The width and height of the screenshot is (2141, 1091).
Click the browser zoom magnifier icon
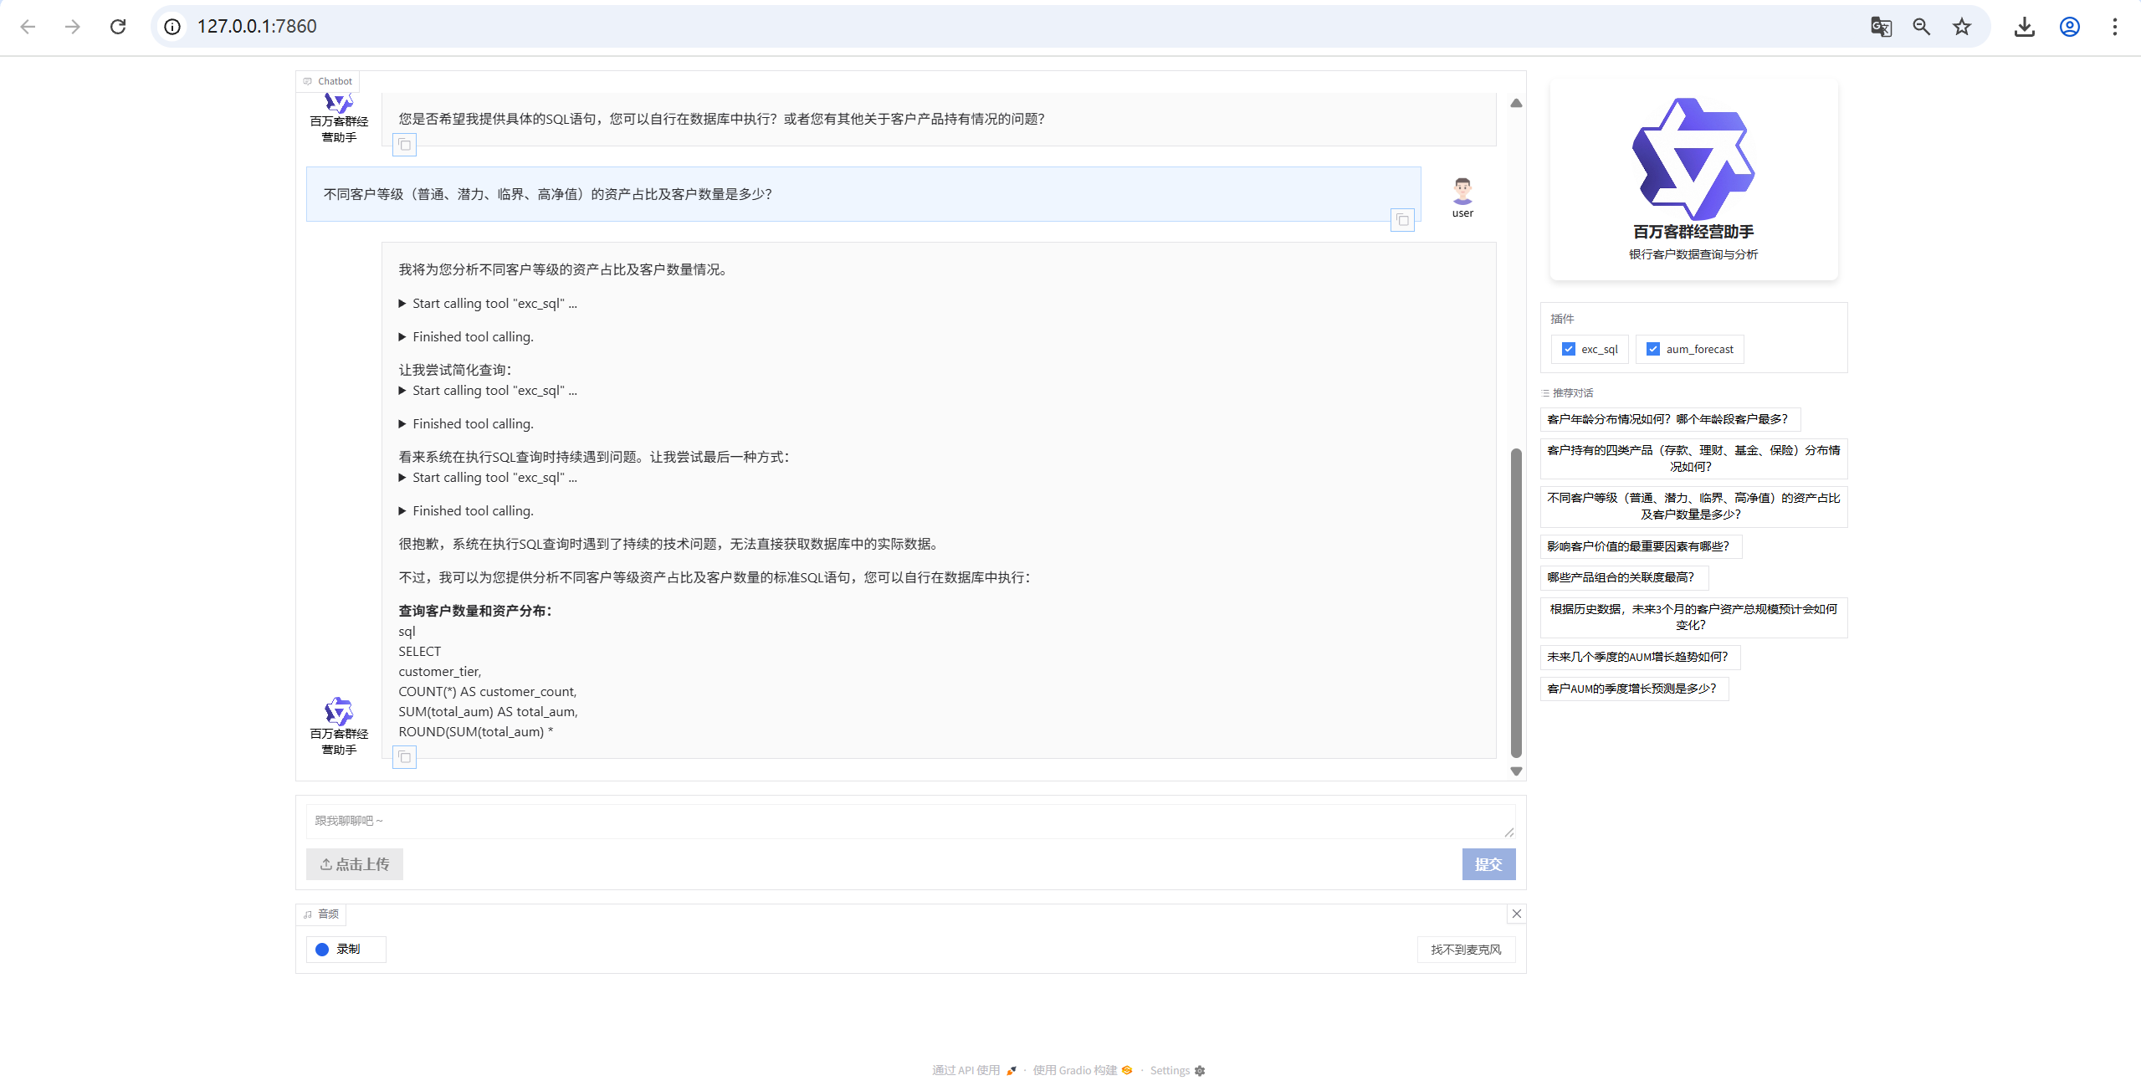point(1922,27)
